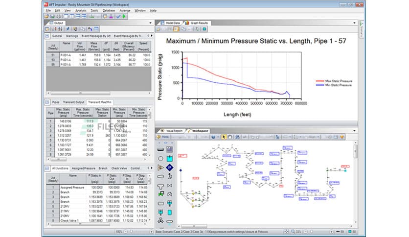The image size is (409, 237).
Task: Select the green control valve junction icon
Action: (x=160, y=194)
